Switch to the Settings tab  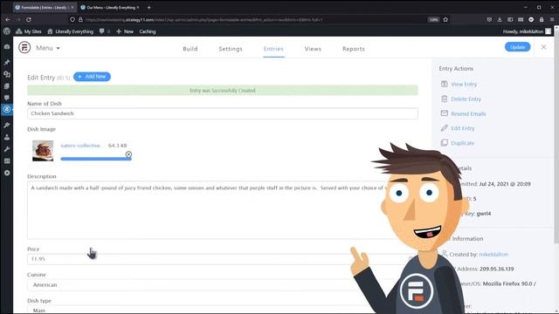231,49
